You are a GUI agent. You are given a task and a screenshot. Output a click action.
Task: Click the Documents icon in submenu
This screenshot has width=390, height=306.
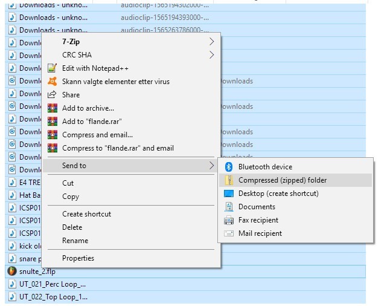tap(229, 207)
